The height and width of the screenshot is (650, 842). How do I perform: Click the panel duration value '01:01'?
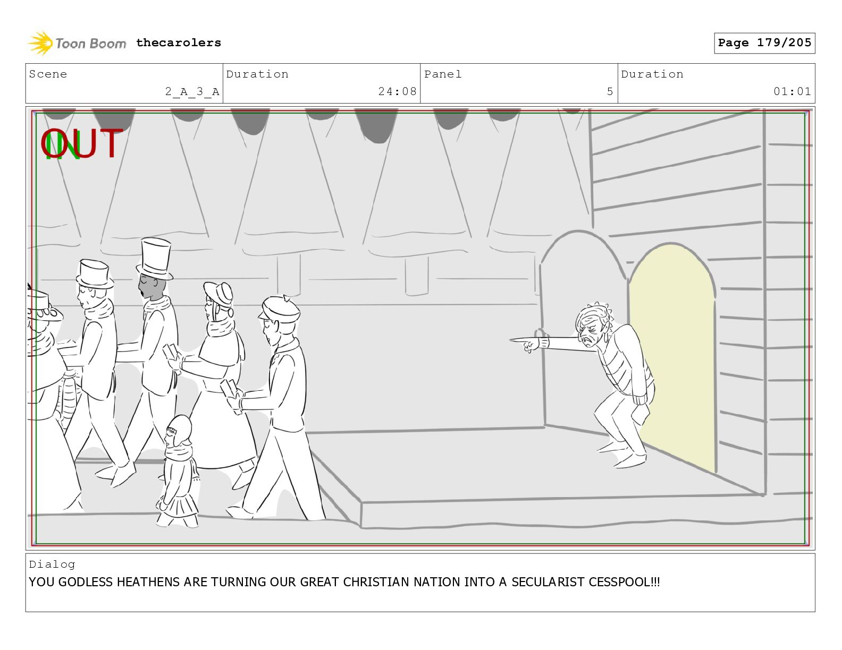[792, 91]
